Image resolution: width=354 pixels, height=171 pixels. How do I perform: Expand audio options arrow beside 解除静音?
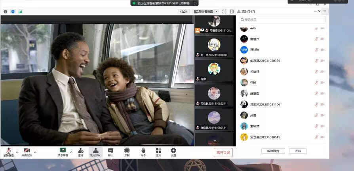pos(17,152)
